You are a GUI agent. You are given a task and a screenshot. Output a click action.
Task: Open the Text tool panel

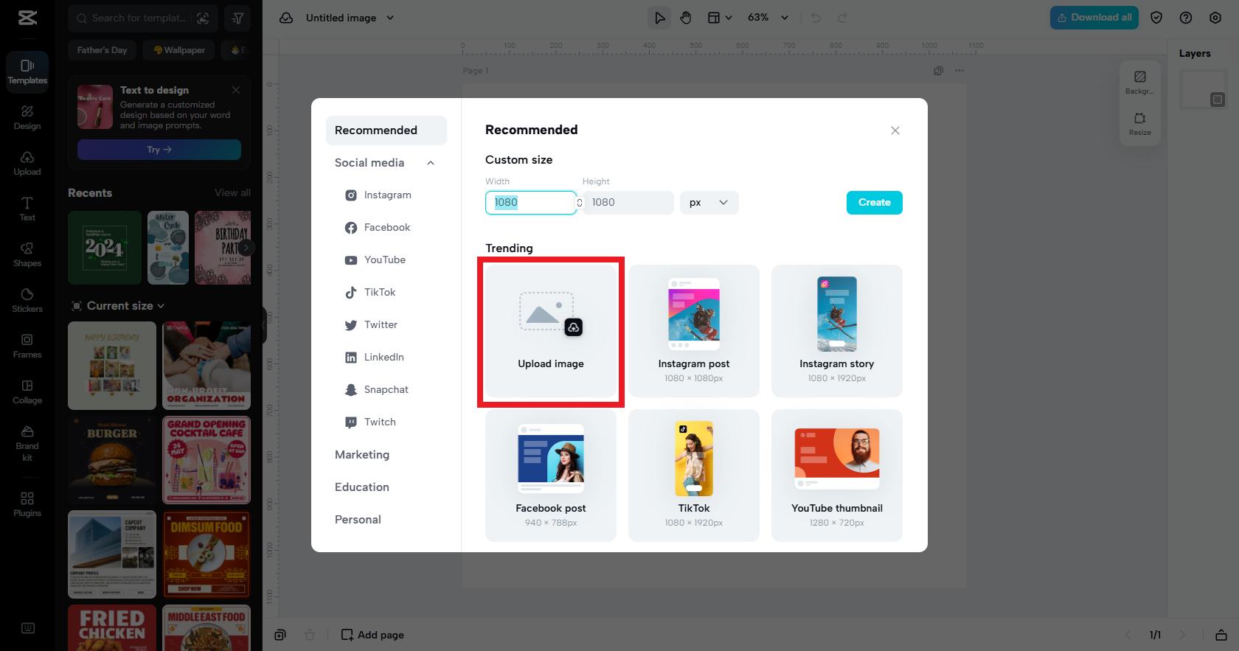pos(27,209)
